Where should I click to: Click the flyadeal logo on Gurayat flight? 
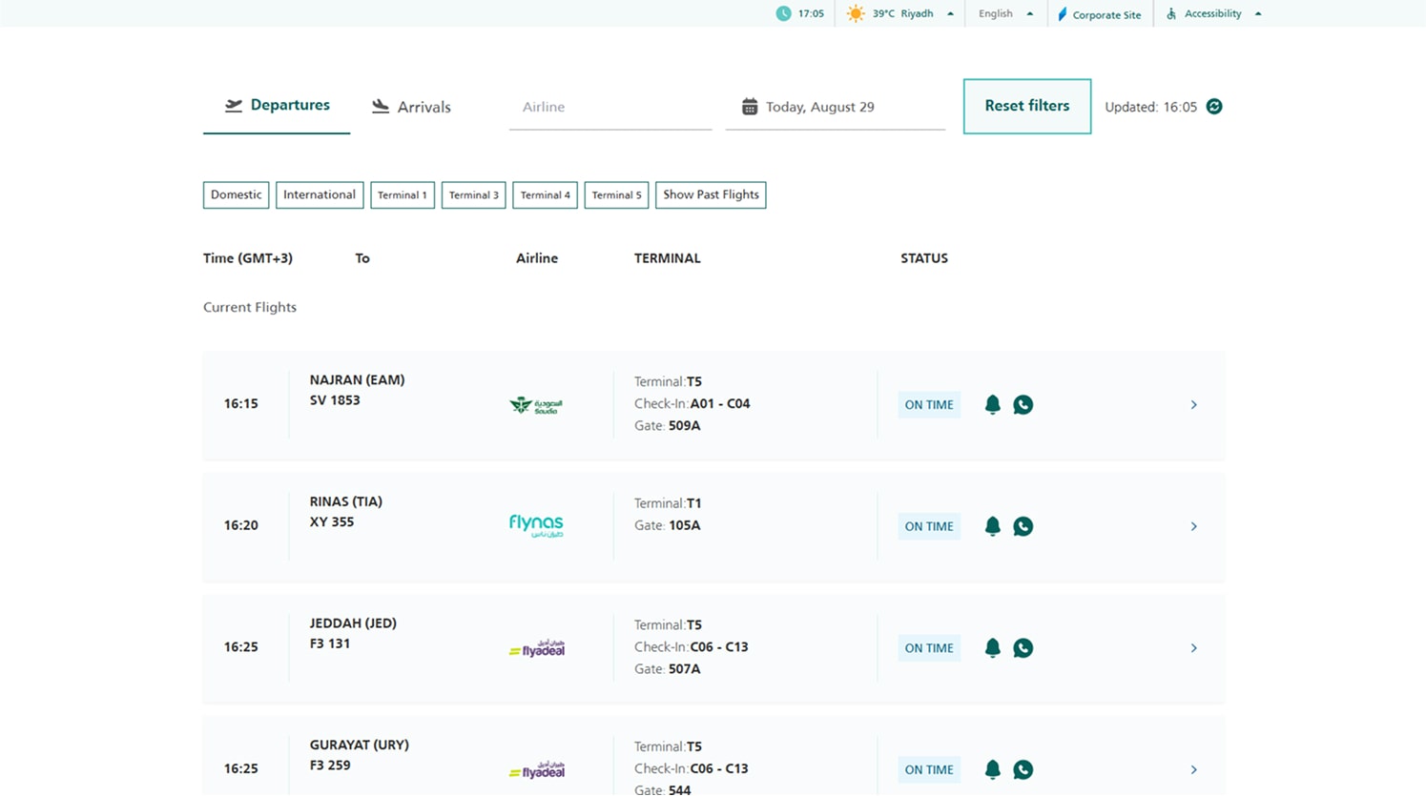(537, 770)
